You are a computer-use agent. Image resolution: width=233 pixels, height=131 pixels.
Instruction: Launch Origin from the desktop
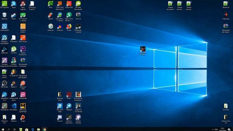(23, 118)
